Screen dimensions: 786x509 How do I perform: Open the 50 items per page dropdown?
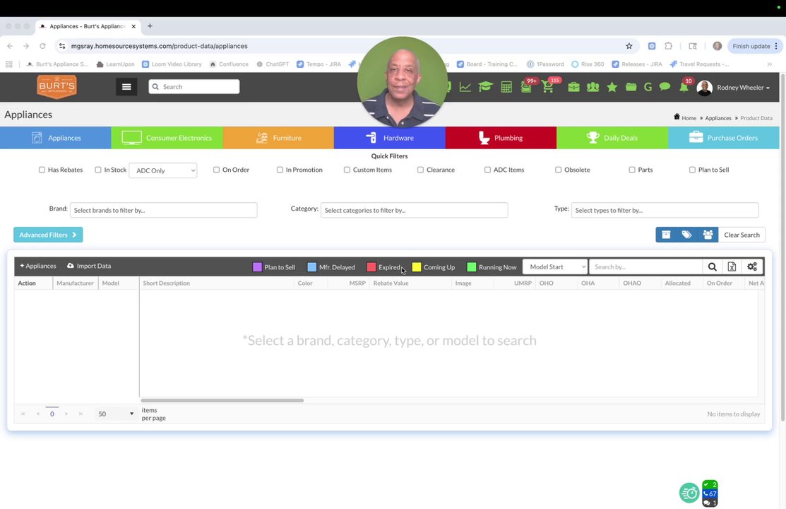[116, 414]
